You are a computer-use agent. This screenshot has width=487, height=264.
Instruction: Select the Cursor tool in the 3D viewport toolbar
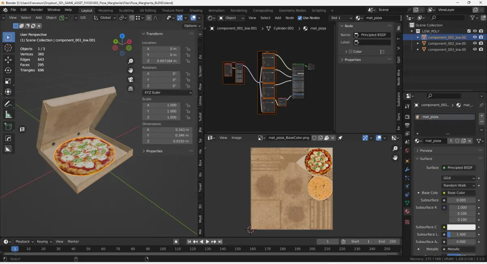[8, 48]
